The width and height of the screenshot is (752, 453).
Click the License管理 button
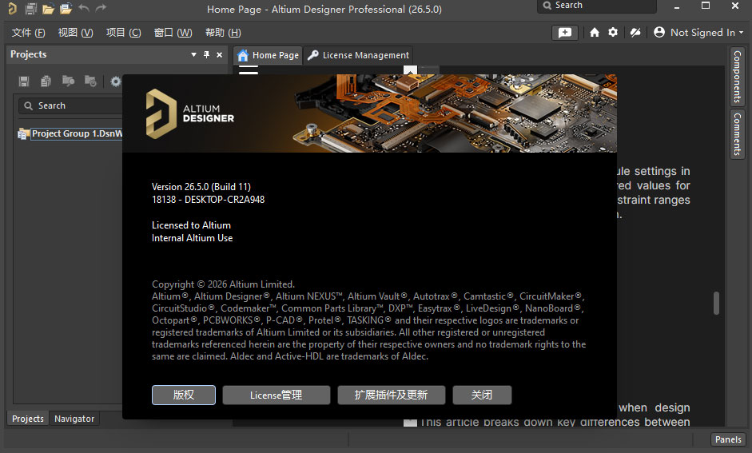coord(277,395)
